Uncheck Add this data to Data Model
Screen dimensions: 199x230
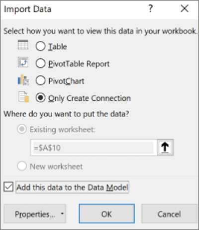pos(8,187)
